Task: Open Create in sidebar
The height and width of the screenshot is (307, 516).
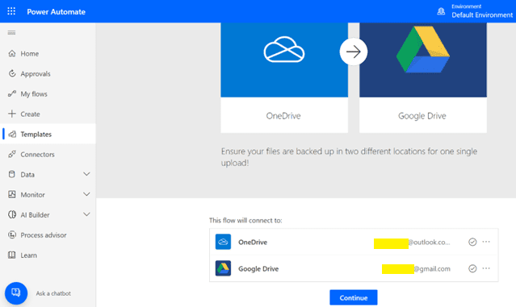Action: point(48,114)
